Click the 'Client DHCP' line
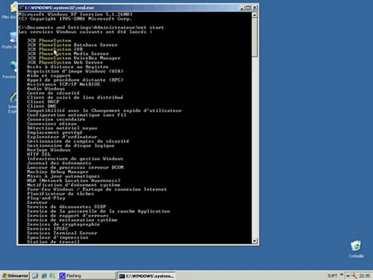Image resolution: width=373 pixels, height=280 pixels. pyautogui.click(x=43, y=102)
